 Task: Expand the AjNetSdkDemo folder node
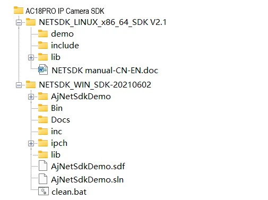(31, 97)
